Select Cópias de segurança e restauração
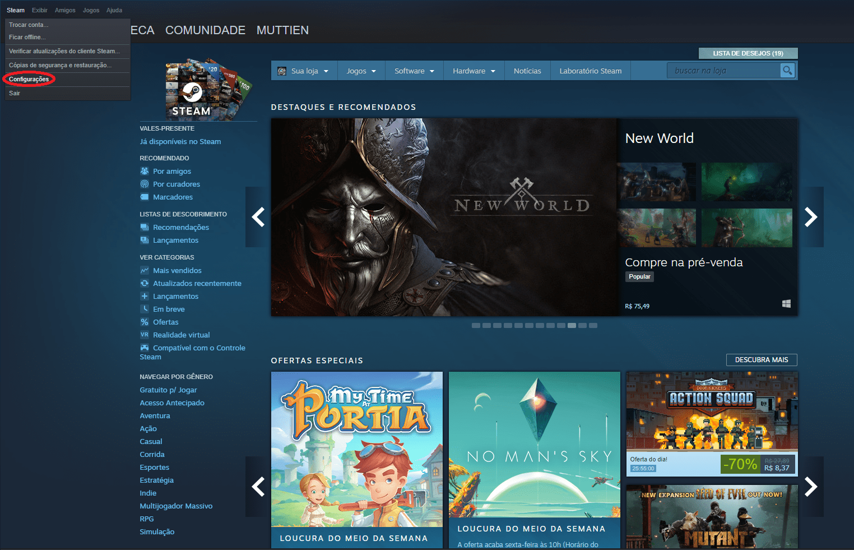This screenshot has width=854, height=550. (68, 65)
